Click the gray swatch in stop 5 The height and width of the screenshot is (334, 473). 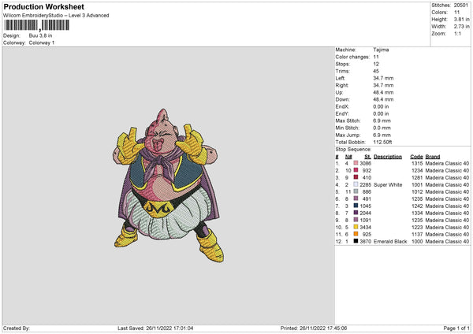pos(356,191)
